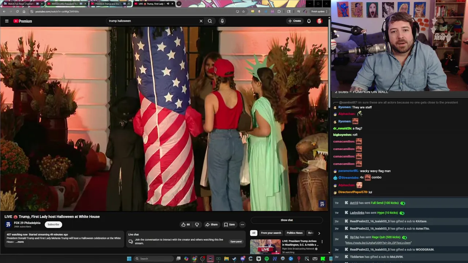
Task: Select the From your search chip
Action: click(x=271, y=233)
